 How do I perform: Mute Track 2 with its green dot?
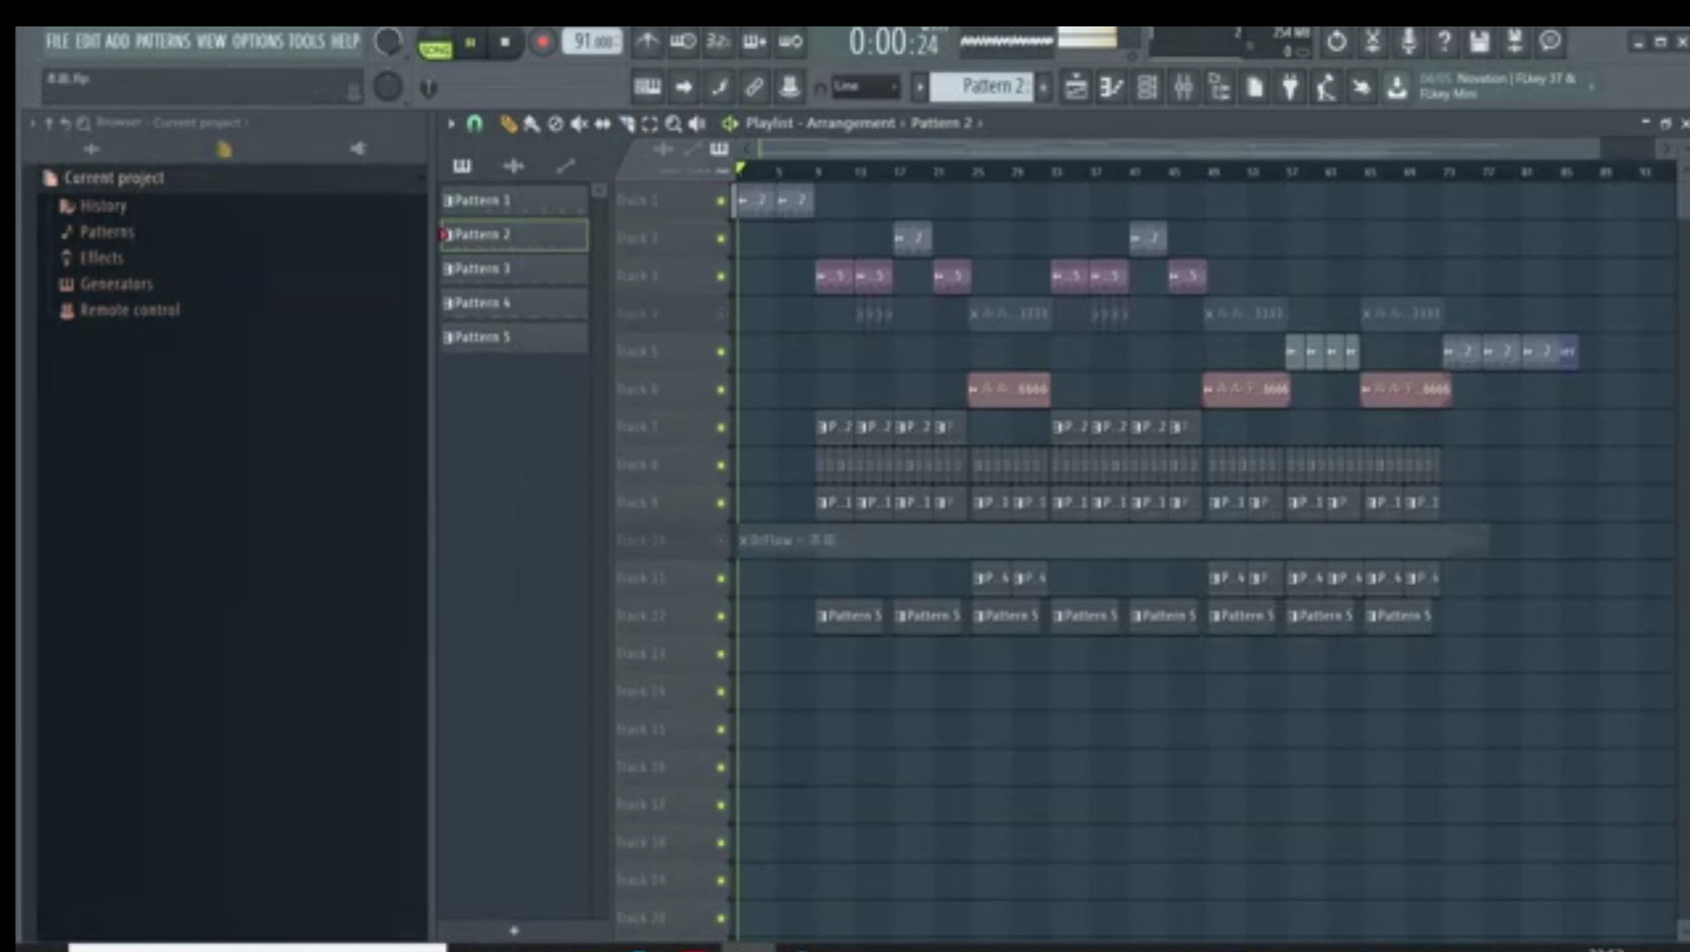pos(721,239)
